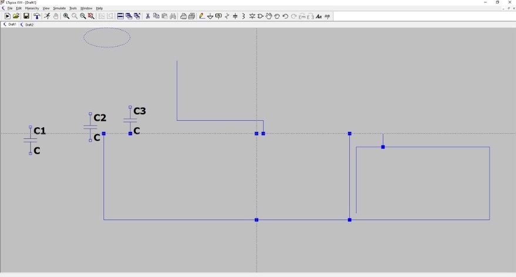Pick the Resistor component tool
Viewport: 516px width, 277px height.
[227, 16]
